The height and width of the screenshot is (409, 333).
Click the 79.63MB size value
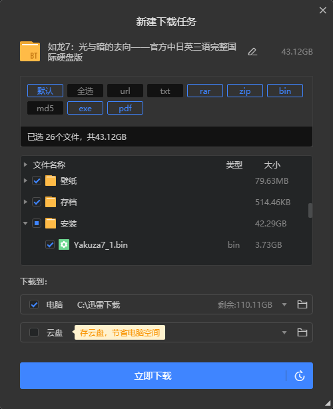click(272, 181)
